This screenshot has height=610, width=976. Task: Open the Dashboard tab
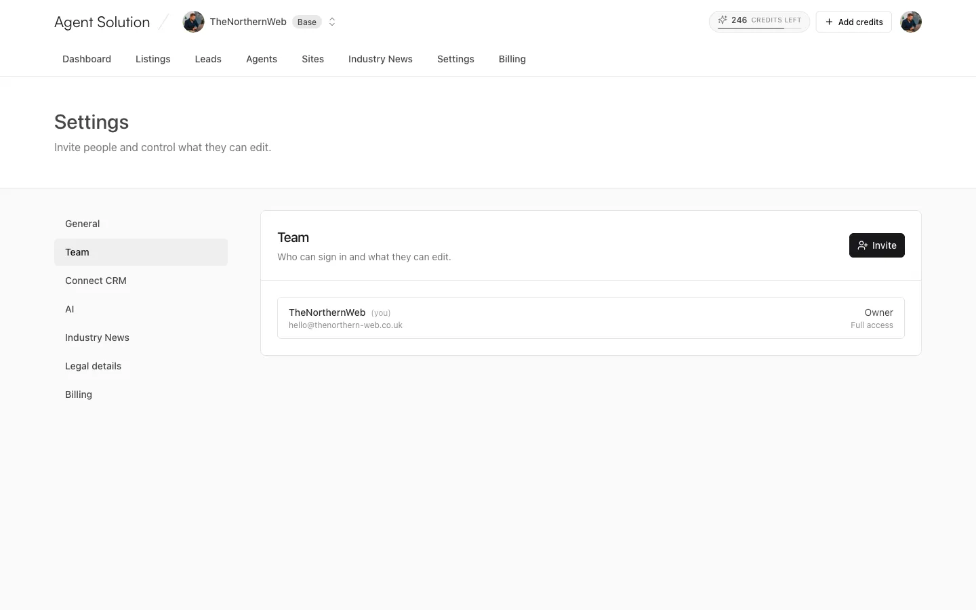click(87, 59)
